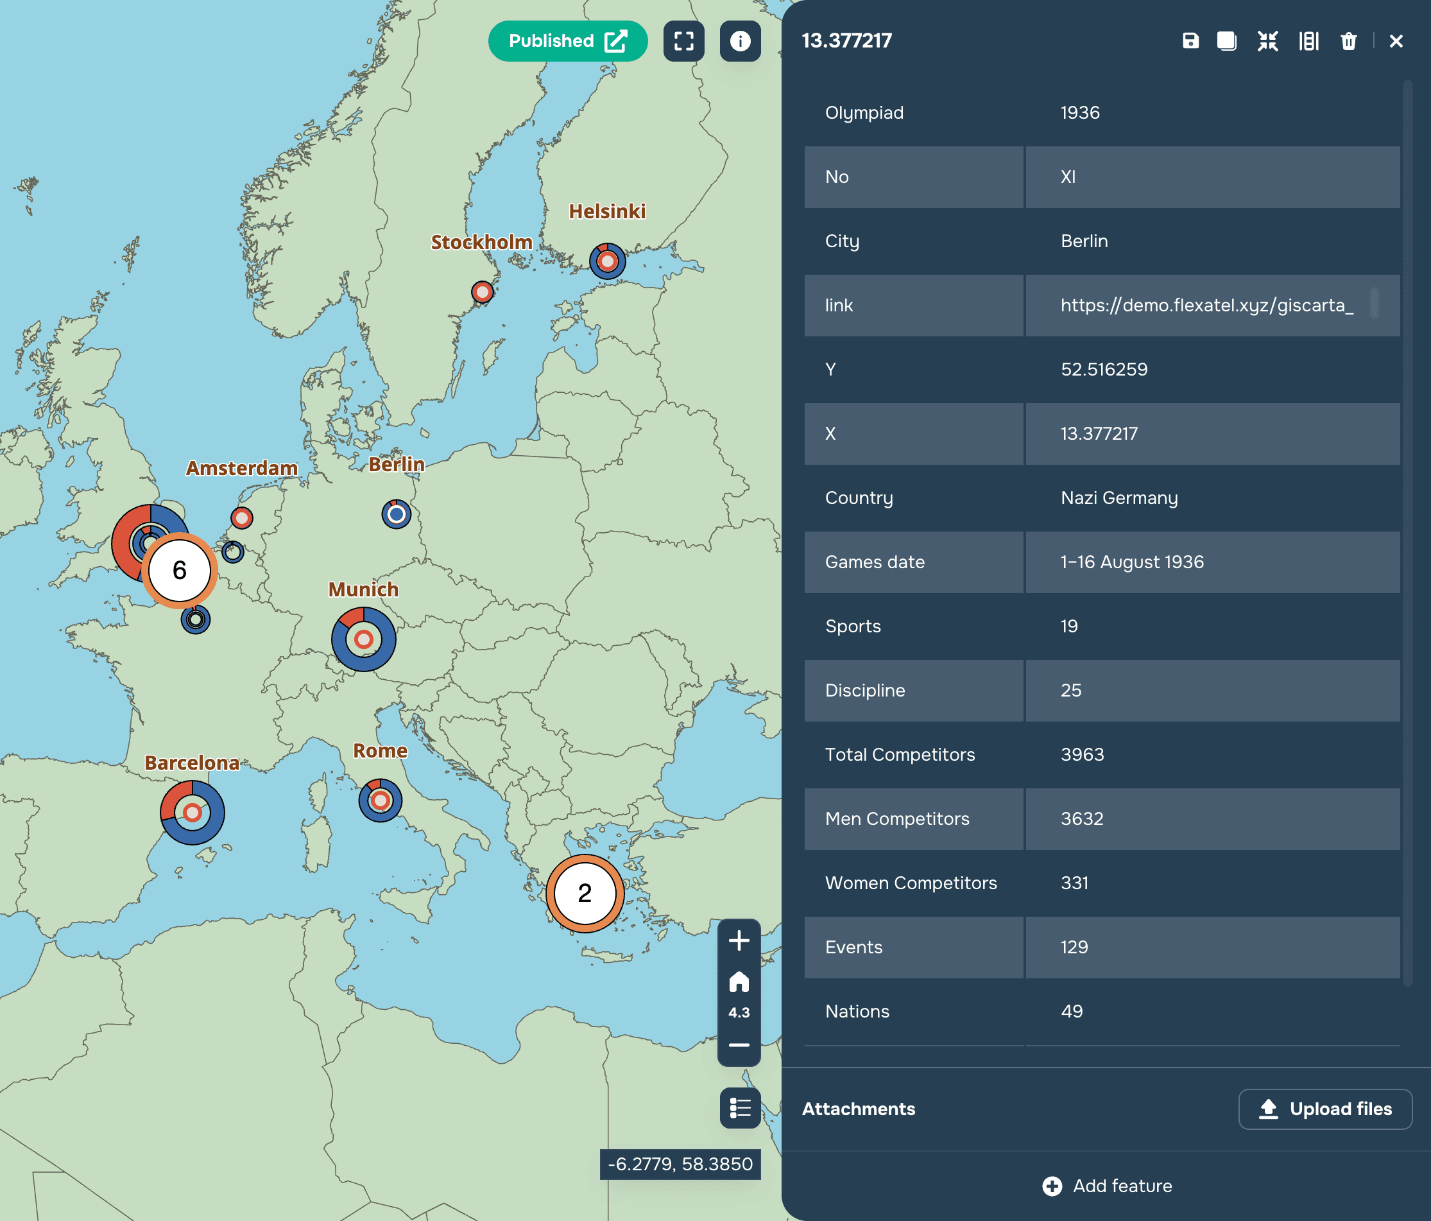The height and width of the screenshot is (1221, 1431).
Task: Close the feature attributes panel
Action: [1396, 41]
